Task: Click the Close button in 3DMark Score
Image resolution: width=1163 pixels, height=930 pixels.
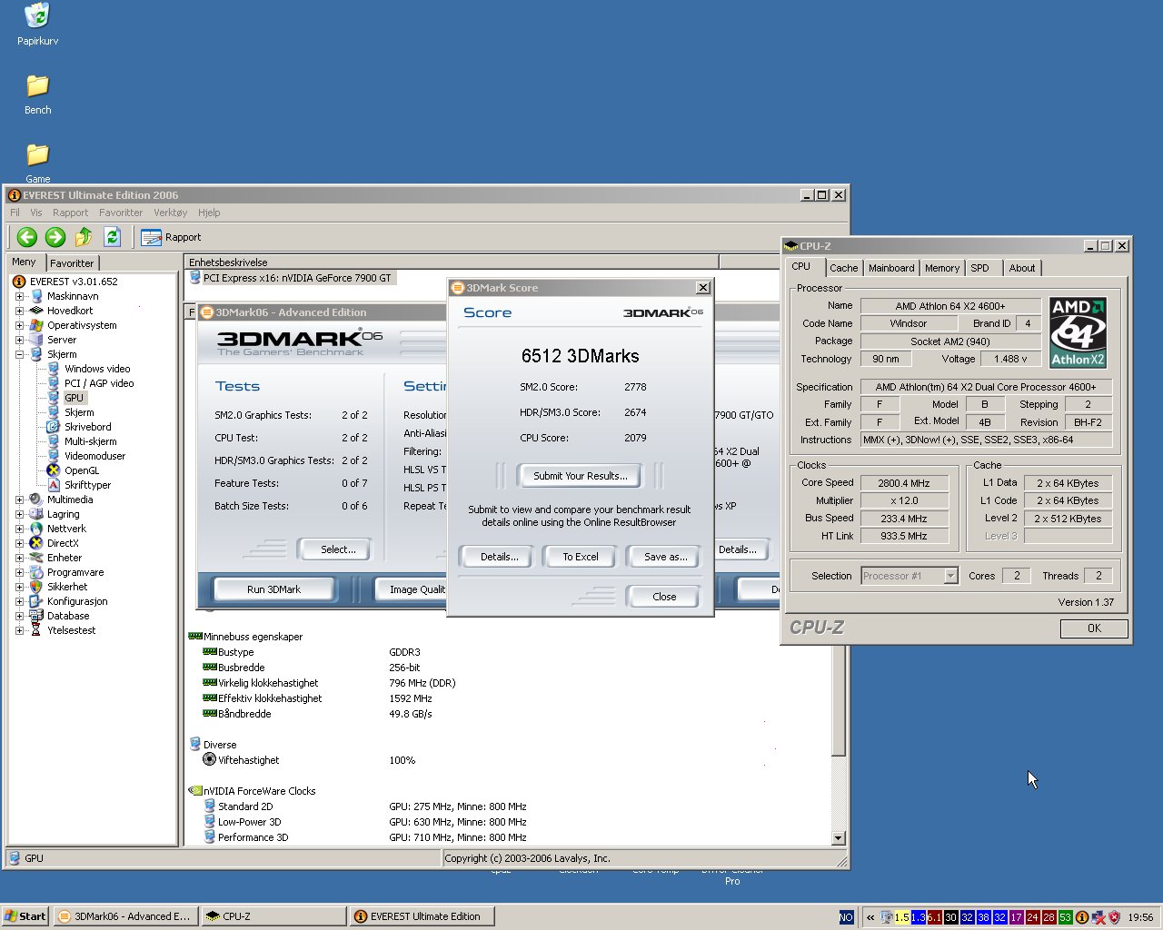Action: (x=664, y=597)
